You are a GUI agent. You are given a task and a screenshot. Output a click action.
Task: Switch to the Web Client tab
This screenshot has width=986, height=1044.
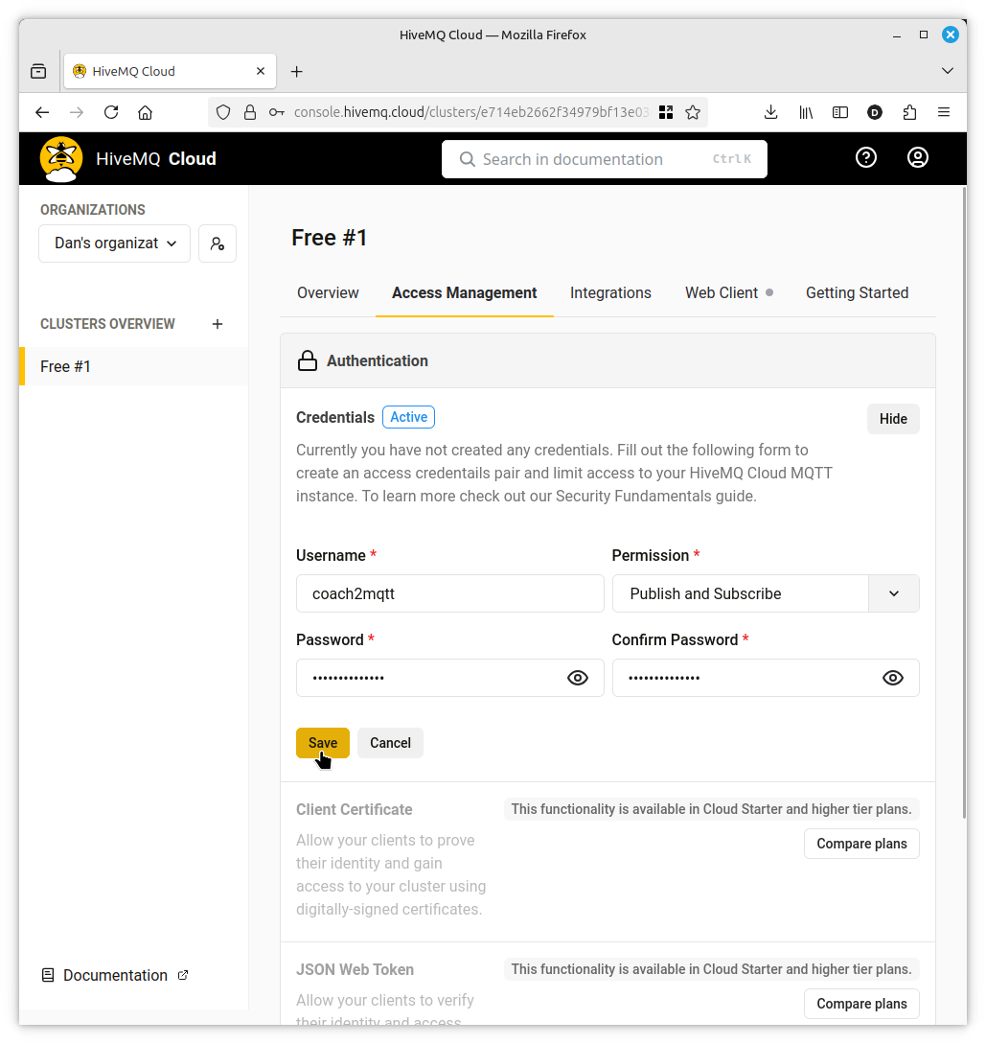(722, 293)
